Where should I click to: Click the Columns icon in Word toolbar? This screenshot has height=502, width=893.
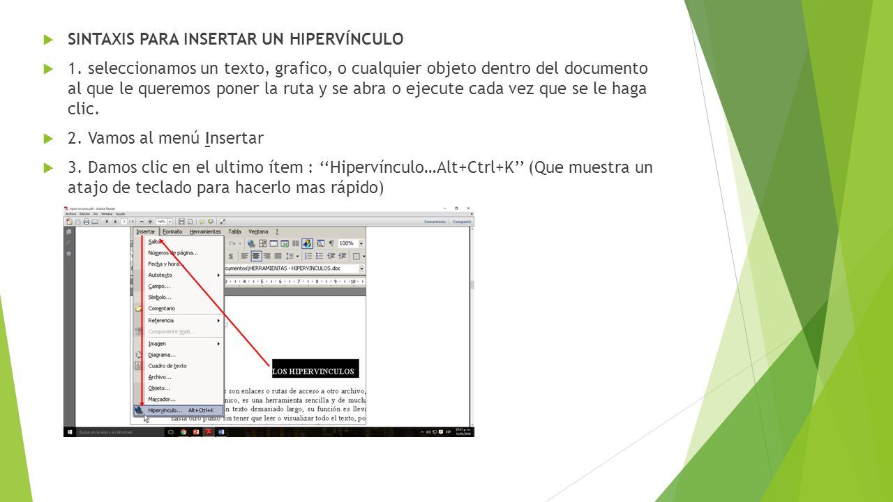point(296,243)
